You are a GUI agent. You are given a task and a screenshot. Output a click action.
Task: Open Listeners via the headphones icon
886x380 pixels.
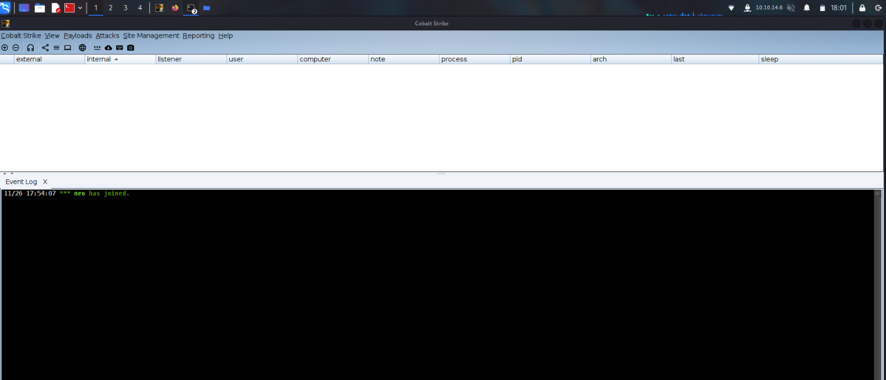30,48
